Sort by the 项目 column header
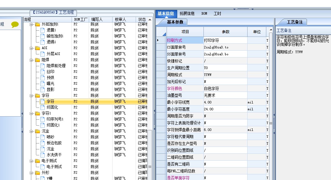This screenshot has width=331, height=180. (185, 32)
